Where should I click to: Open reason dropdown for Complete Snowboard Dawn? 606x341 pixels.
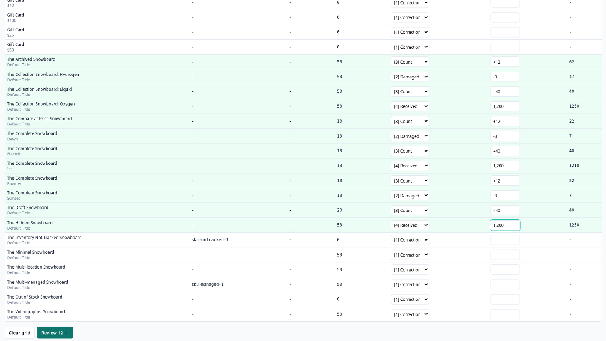(x=410, y=136)
